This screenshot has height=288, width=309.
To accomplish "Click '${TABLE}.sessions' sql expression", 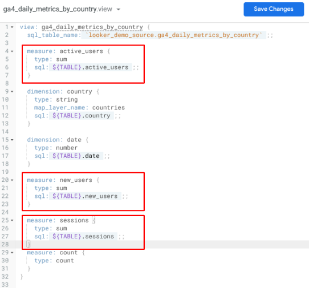I will click(x=83, y=236).
